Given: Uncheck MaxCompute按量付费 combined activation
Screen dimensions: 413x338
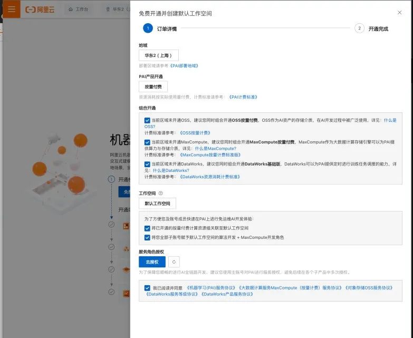Looking at the screenshot, I should (x=147, y=142).
